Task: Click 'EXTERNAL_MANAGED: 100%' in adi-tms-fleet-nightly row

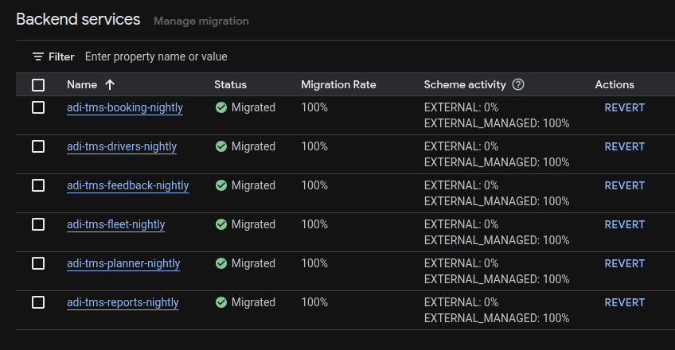Action: (x=497, y=240)
